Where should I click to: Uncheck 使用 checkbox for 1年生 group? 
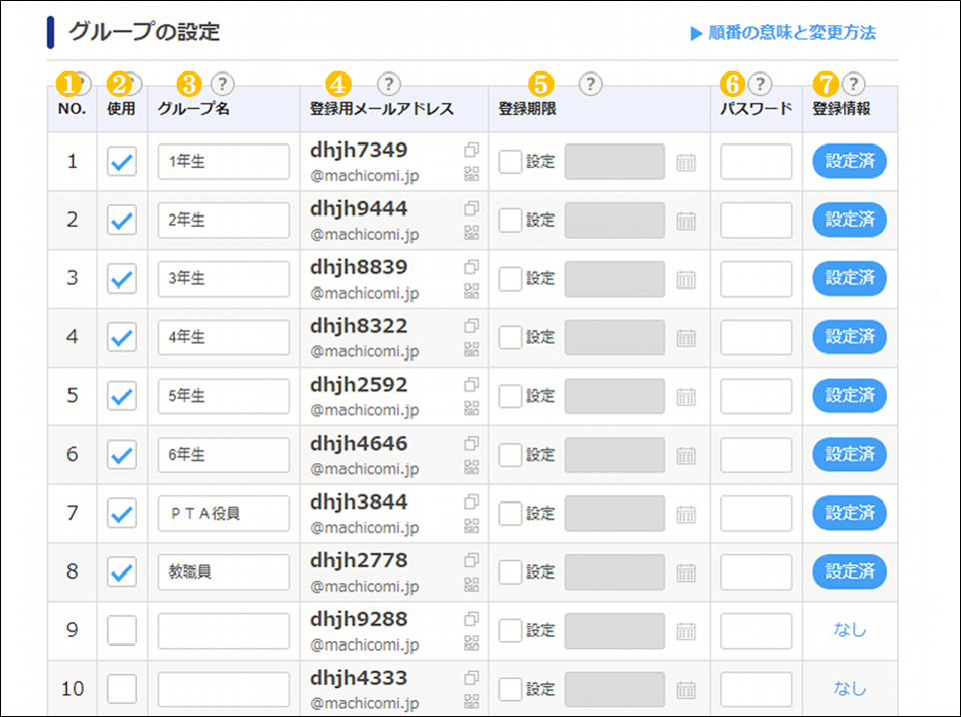123,162
